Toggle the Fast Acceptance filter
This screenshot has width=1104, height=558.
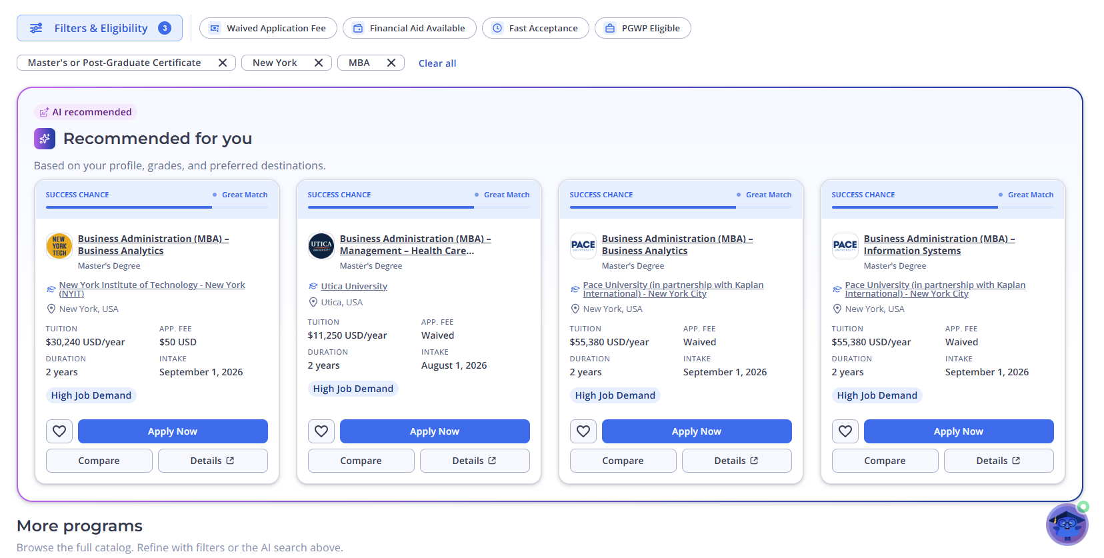535,28
